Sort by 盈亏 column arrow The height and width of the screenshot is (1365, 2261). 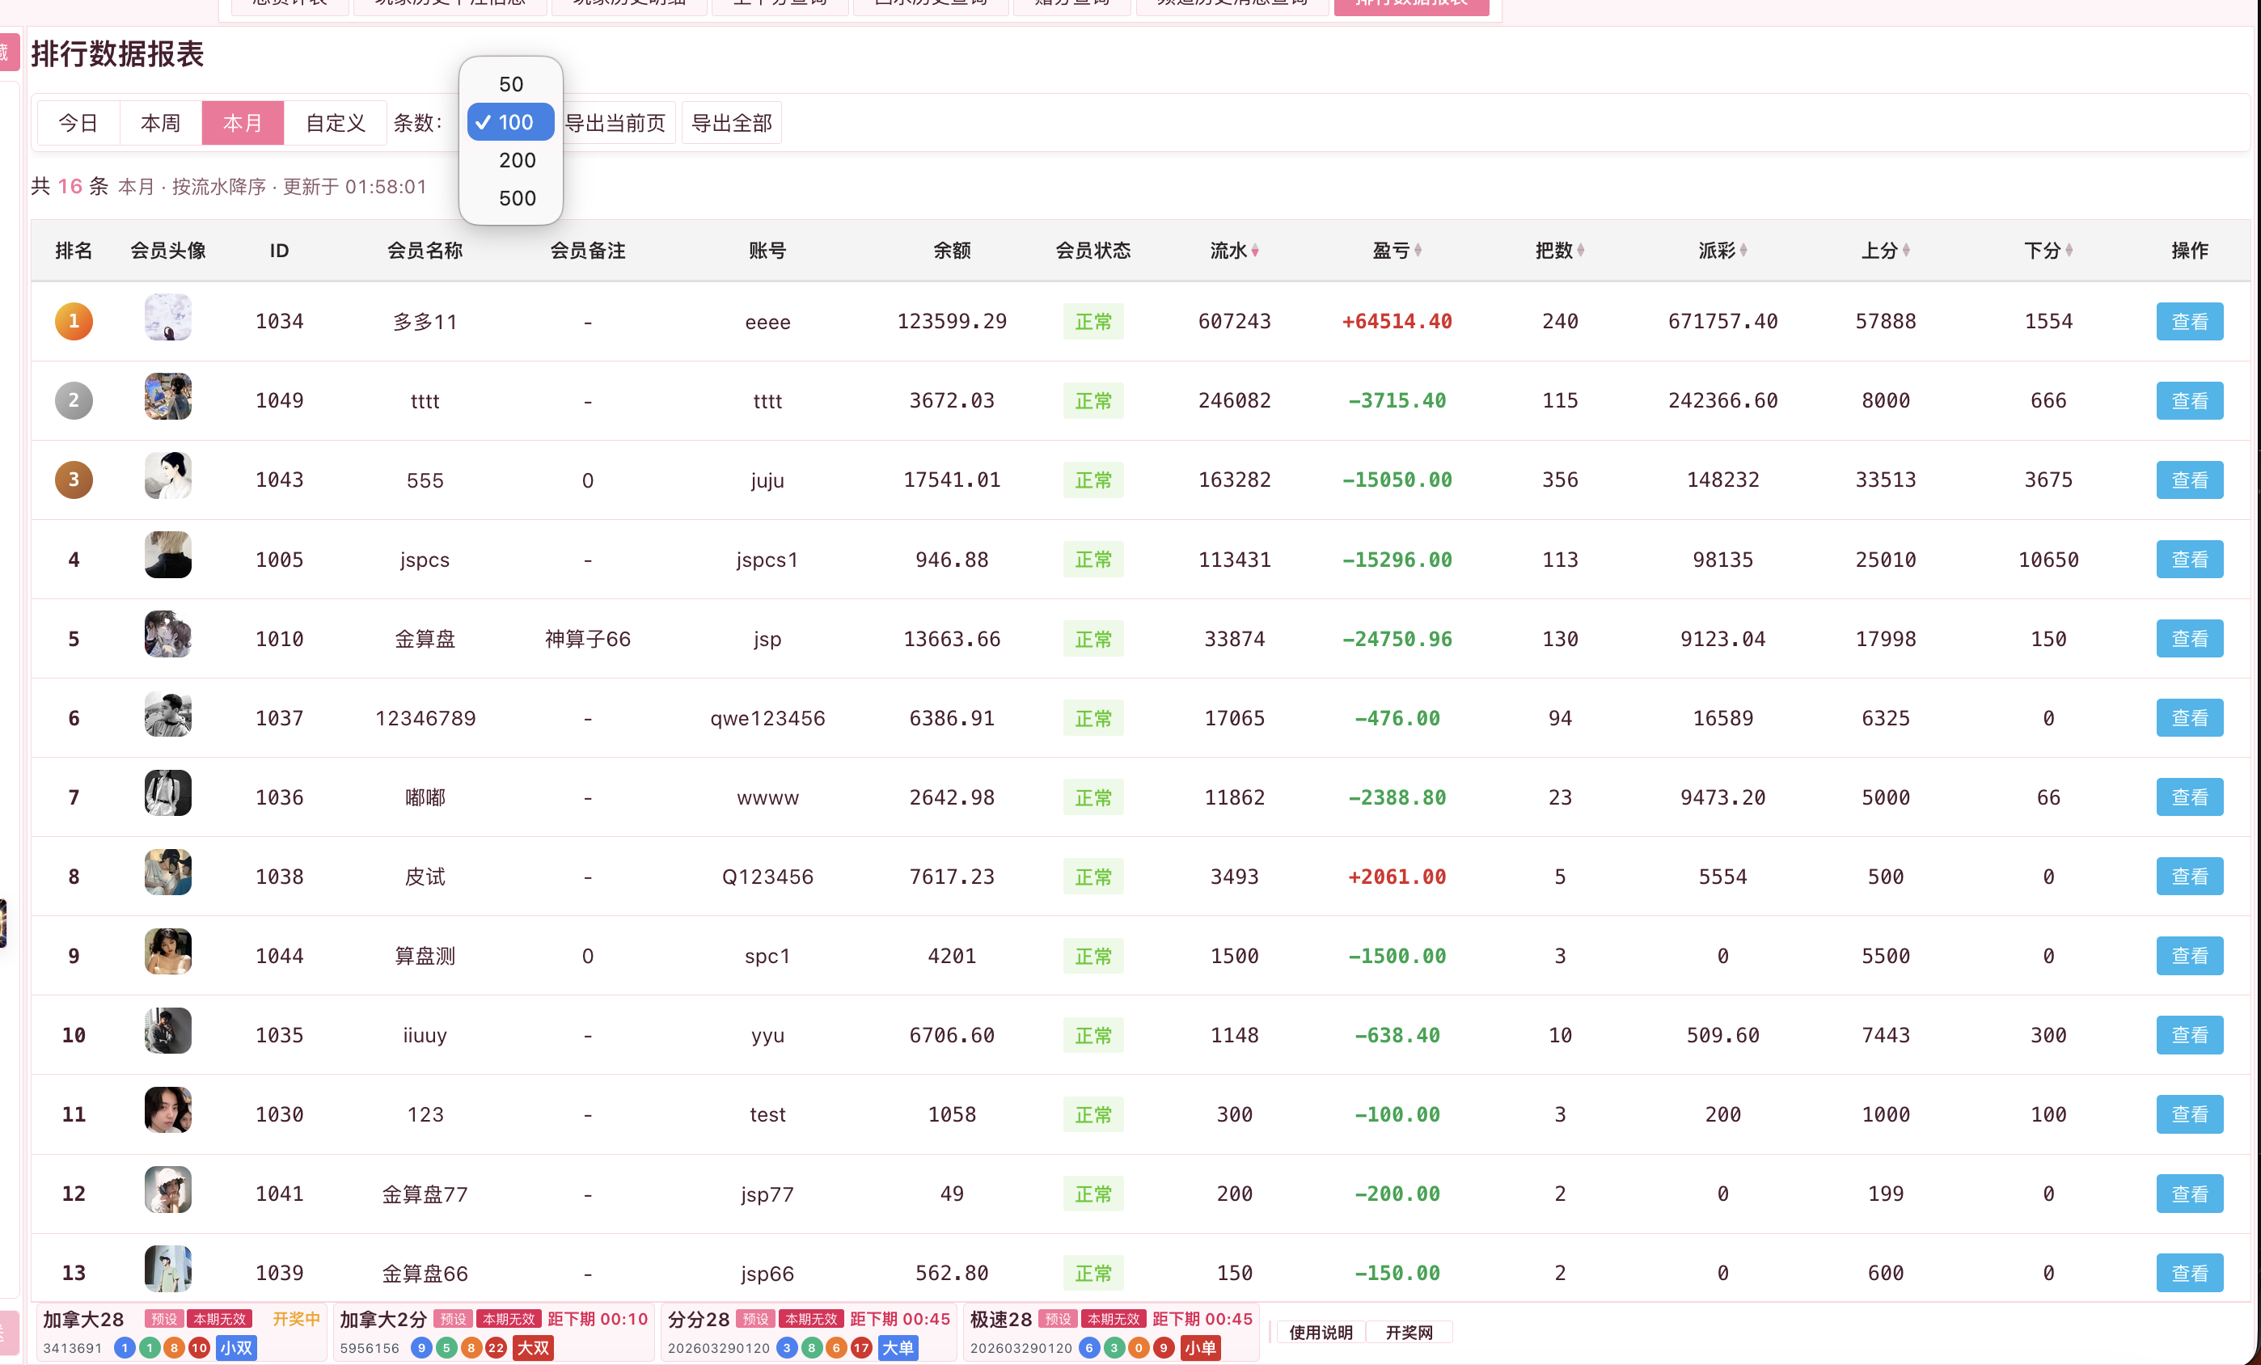pyautogui.click(x=1418, y=251)
